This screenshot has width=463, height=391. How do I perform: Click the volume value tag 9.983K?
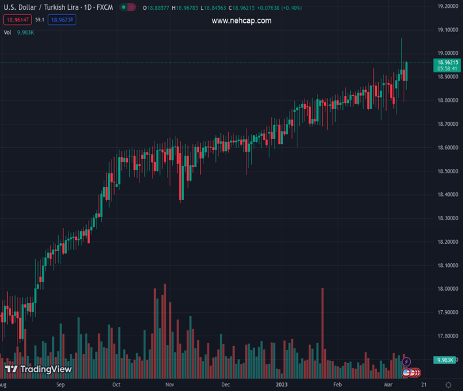point(445,360)
